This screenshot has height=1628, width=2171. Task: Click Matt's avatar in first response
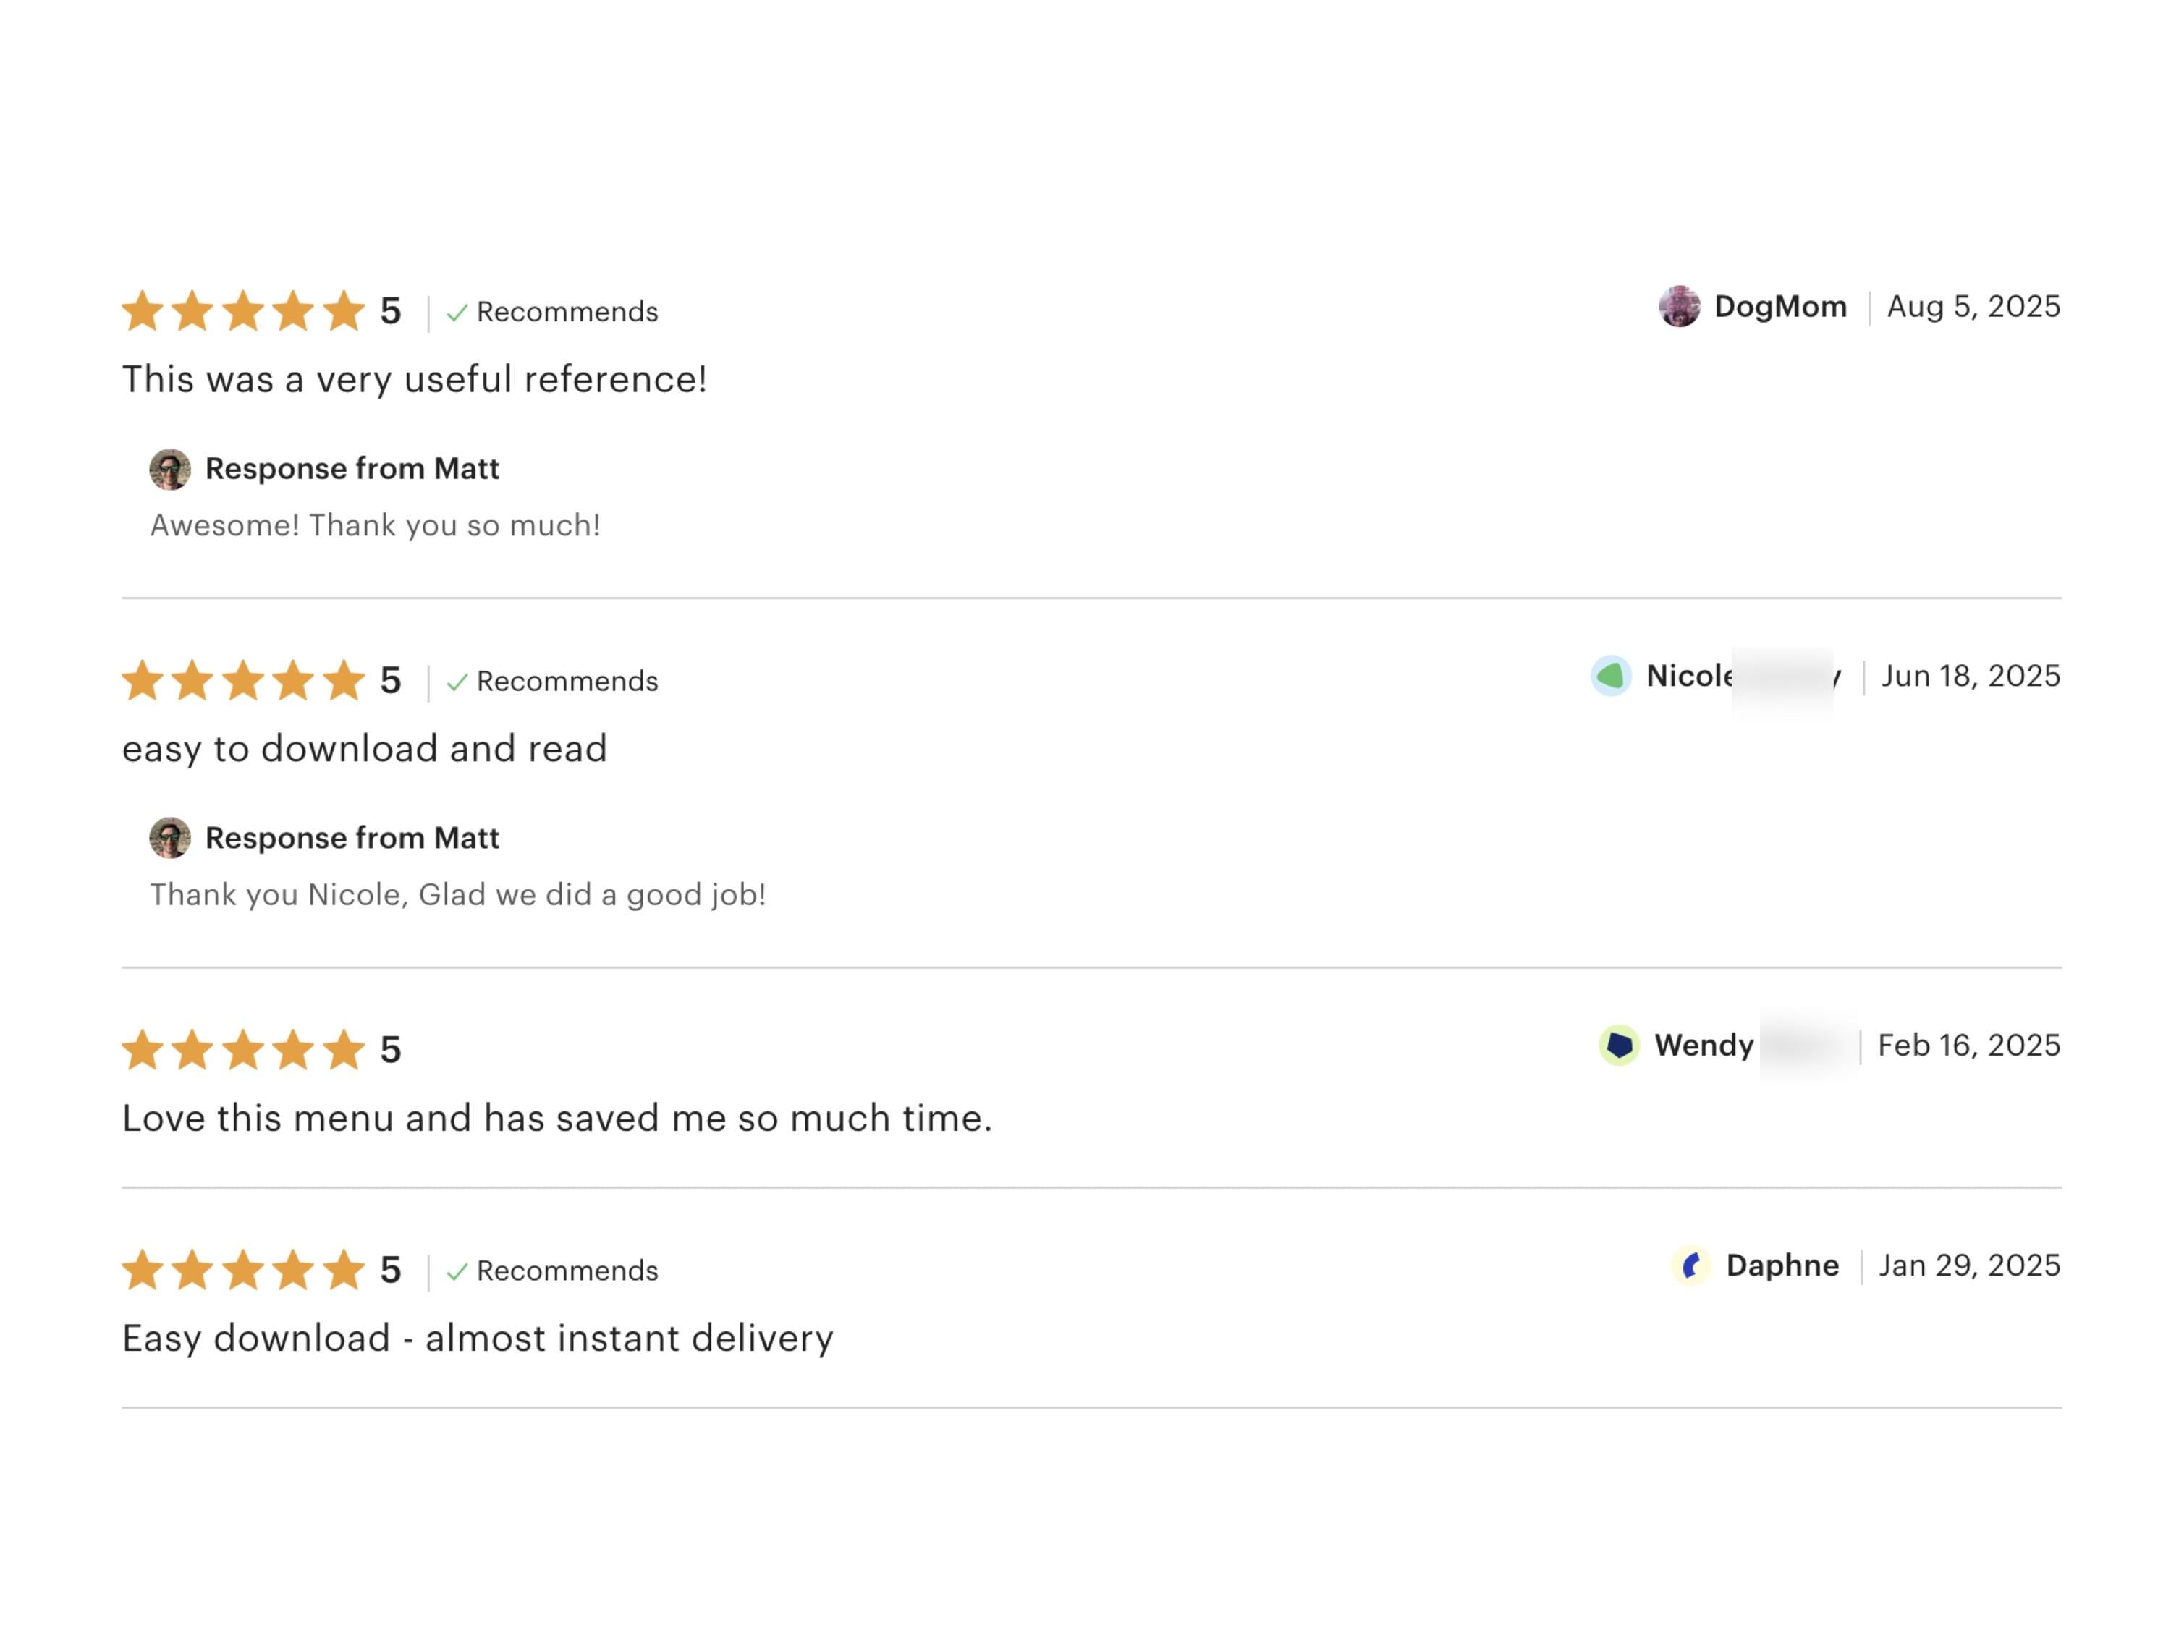(x=170, y=469)
